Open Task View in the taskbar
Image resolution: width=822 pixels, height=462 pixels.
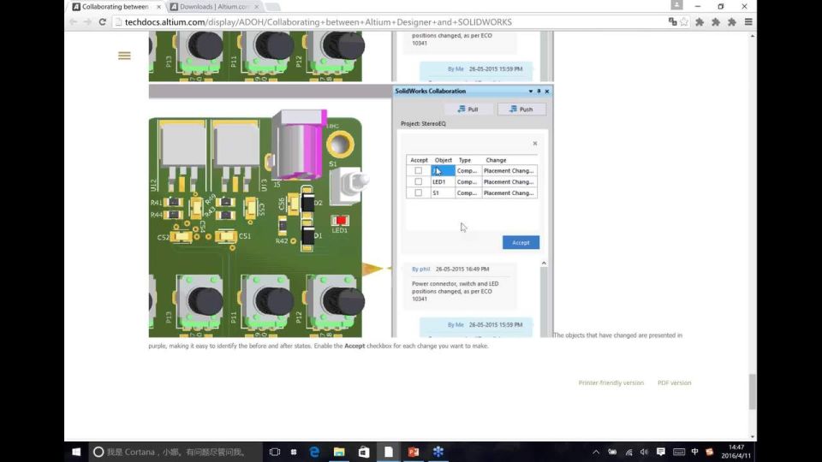[x=274, y=452]
